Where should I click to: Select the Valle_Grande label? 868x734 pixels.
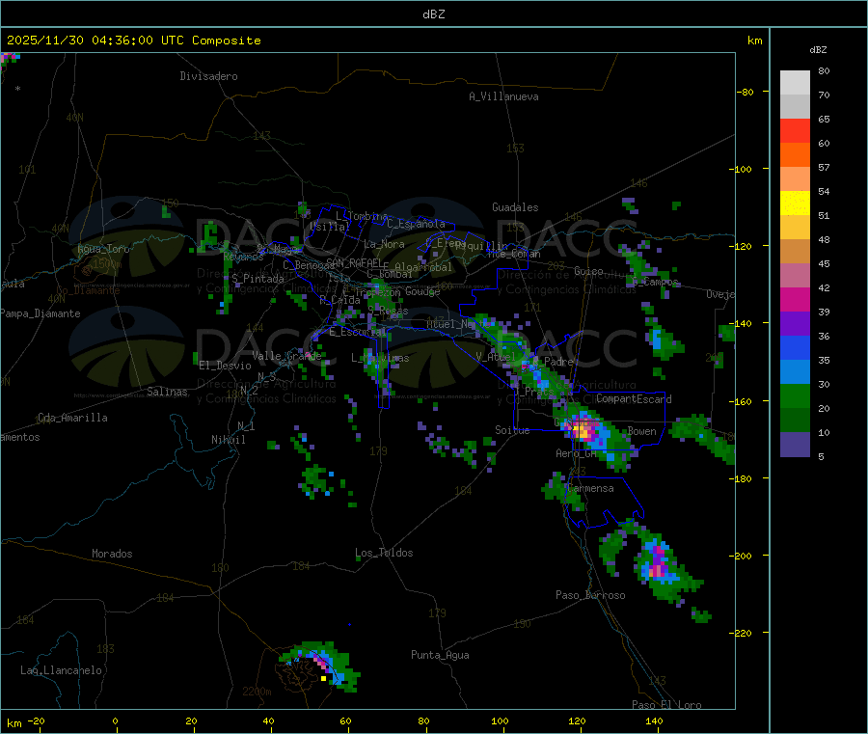(x=286, y=356)
